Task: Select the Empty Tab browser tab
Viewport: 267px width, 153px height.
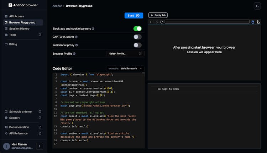Action: tap(158, 15)
